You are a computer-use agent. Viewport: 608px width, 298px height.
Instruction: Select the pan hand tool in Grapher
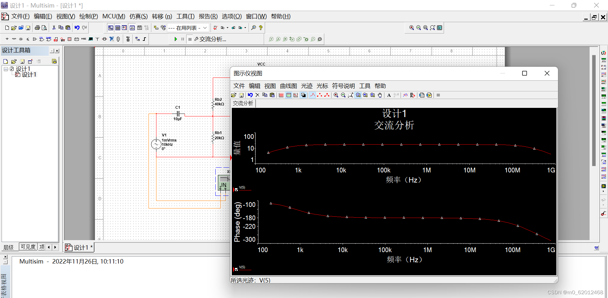pyautogui.click(x=380, y=95)
